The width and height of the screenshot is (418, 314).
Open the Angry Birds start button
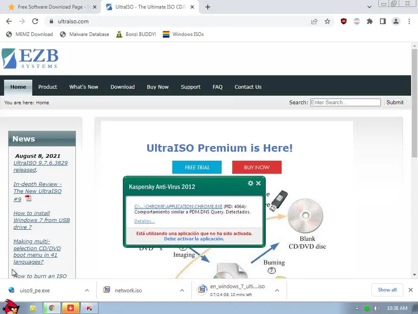pyautogui.click(x=11, y=307)
